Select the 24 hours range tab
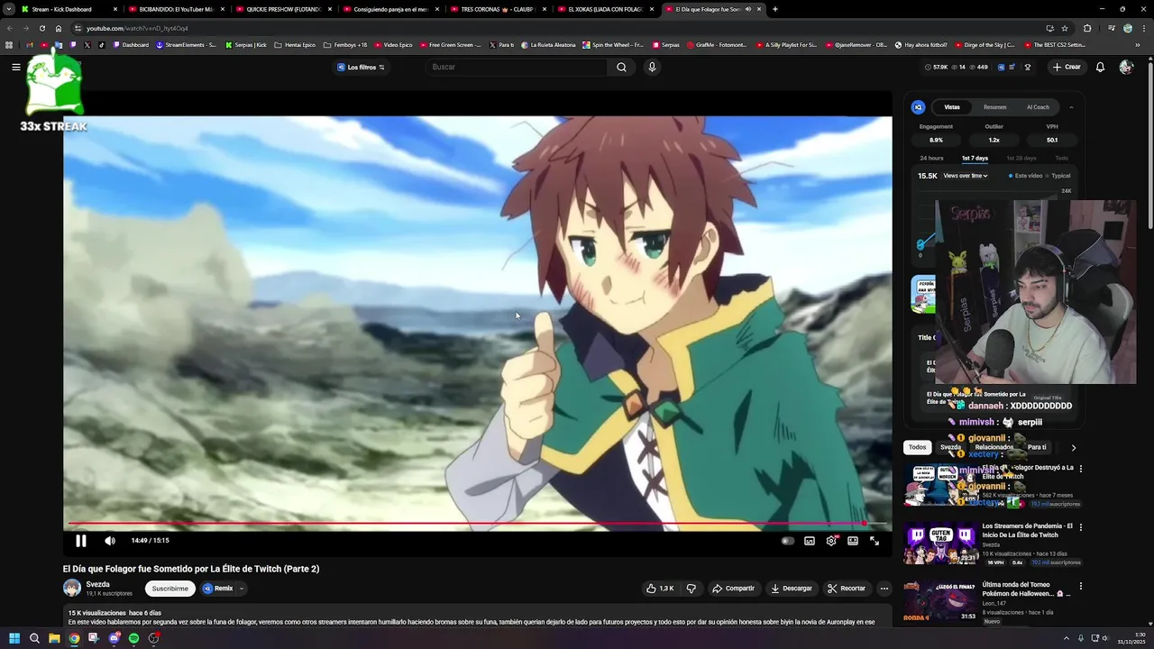The height and width of the screenshot is (649, 1154). click(x=931, y=159)
